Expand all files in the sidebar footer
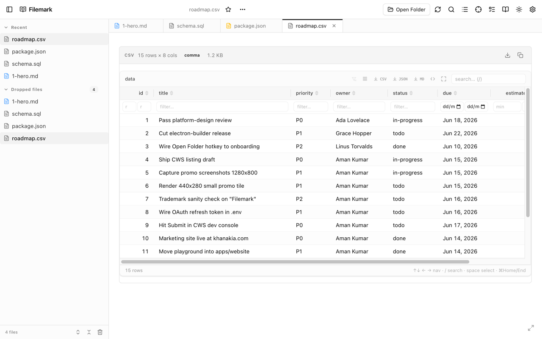Viewport: 542px width, 339px height. (78, 332)
